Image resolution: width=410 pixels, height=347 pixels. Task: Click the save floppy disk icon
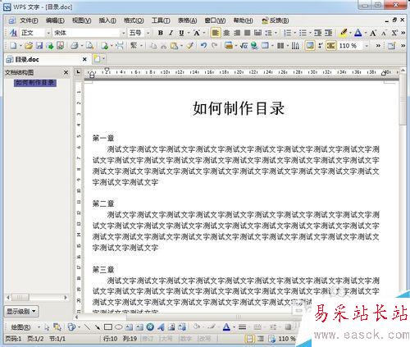tap(39, 45)
